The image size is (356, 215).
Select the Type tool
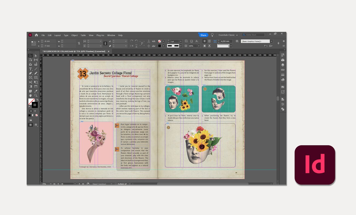coord(31,69)
